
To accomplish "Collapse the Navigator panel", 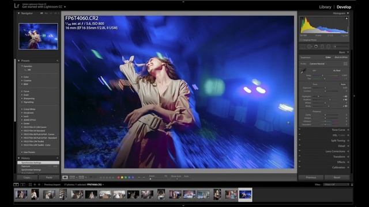I will [19, 13].
